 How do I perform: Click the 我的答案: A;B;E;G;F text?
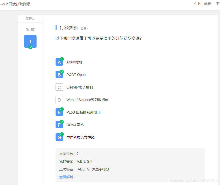click(x=76, y=161)
